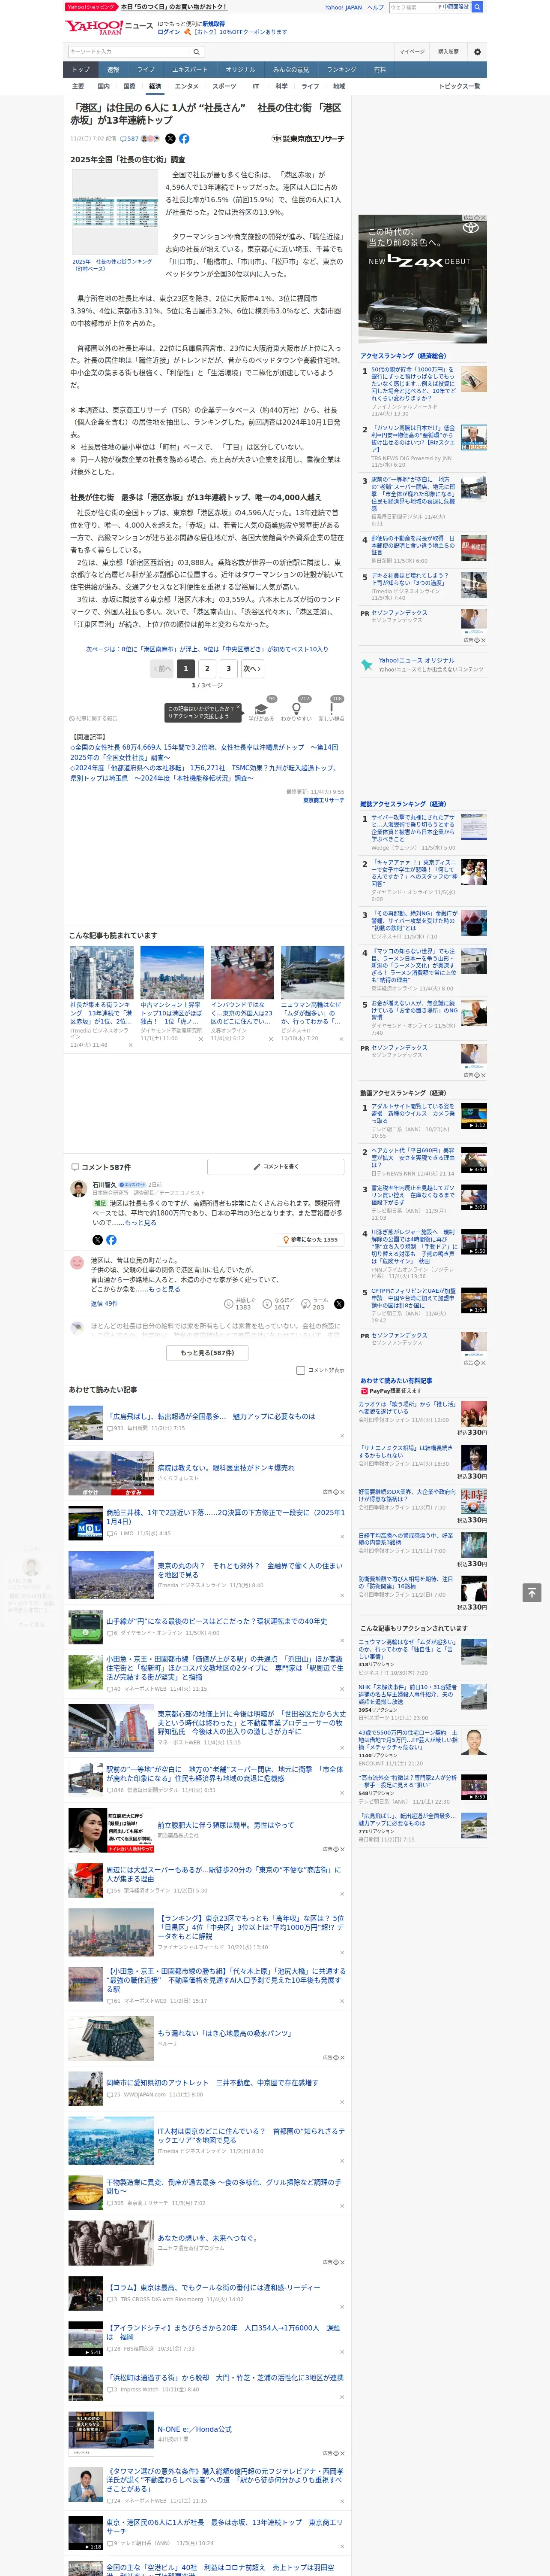550x2576 pixels.
Task: Click the blue web search button at top right
Action: click(477, 7)
